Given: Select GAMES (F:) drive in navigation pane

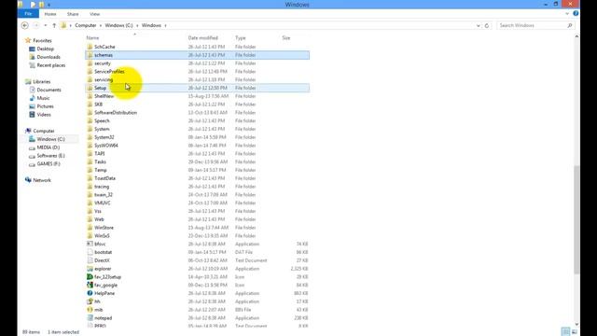Looking at the screenshot, I should [x=49, y=164].
